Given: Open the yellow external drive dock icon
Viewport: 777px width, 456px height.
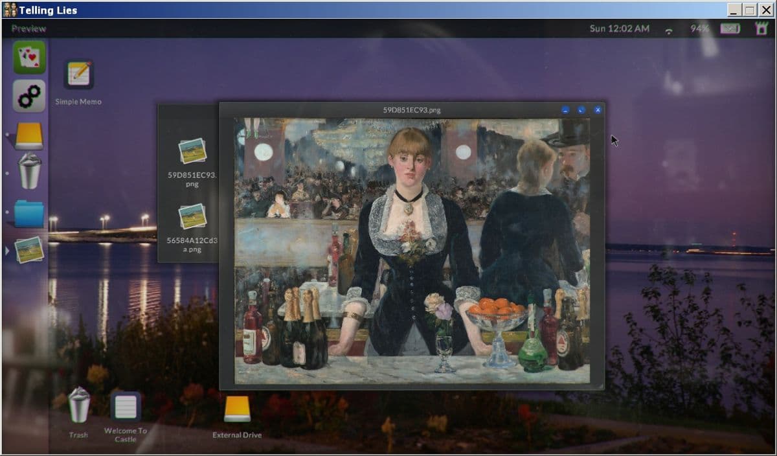Looking at the screenshot, I should tap(29, 136).
